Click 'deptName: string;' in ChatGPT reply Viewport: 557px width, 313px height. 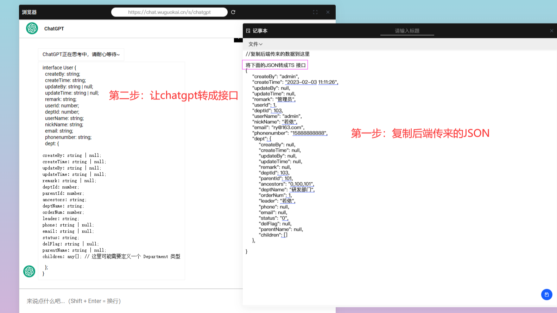(x=63, y=206)
